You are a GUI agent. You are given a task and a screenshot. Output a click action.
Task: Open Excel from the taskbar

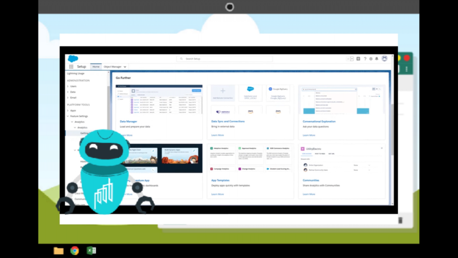(x=91, y=251)
